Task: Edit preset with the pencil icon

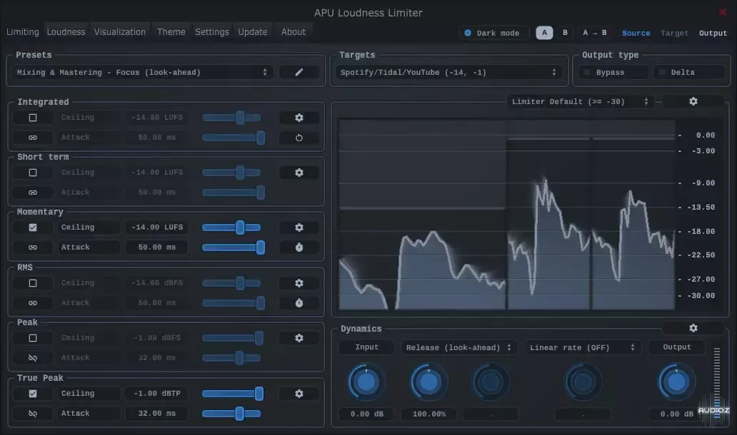Action: coord(299,72)
